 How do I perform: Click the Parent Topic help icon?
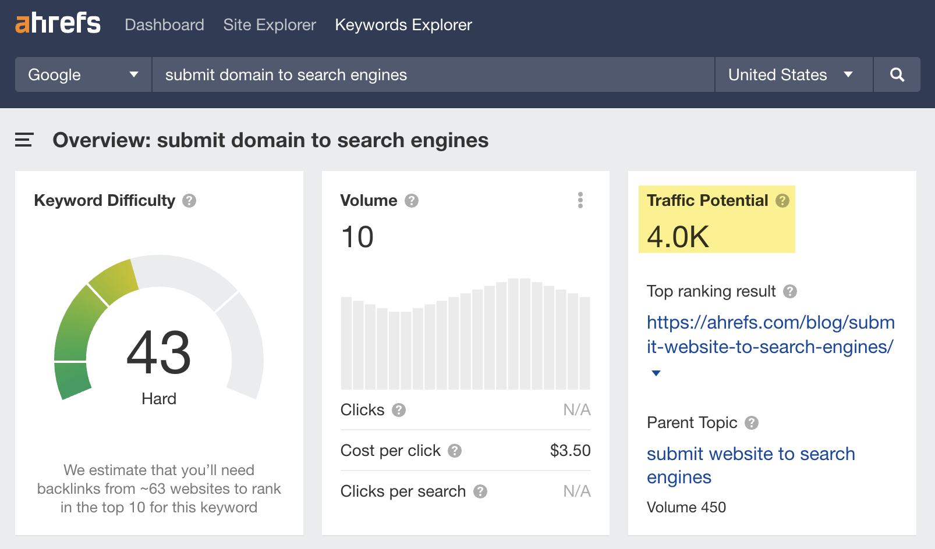pos(751,423)
